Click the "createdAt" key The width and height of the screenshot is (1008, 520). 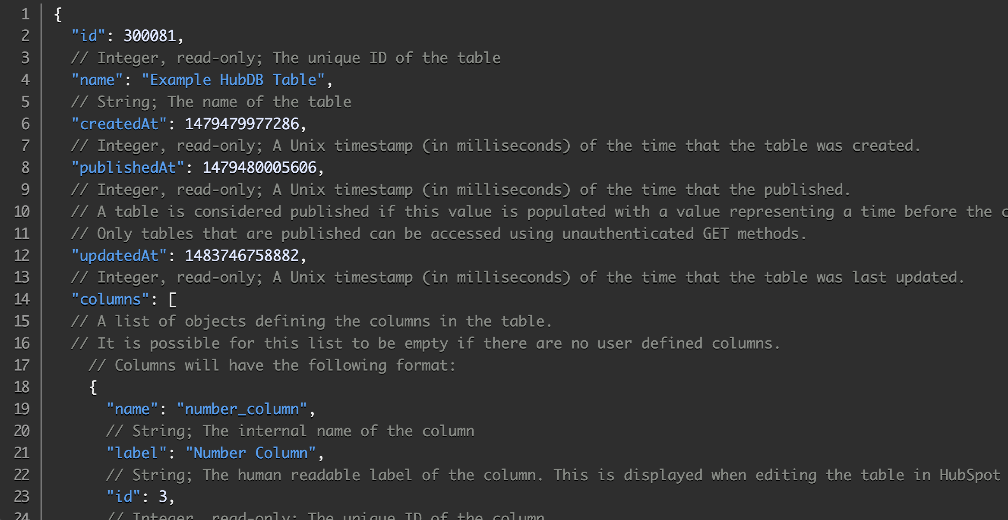click(x=119, y=124)
